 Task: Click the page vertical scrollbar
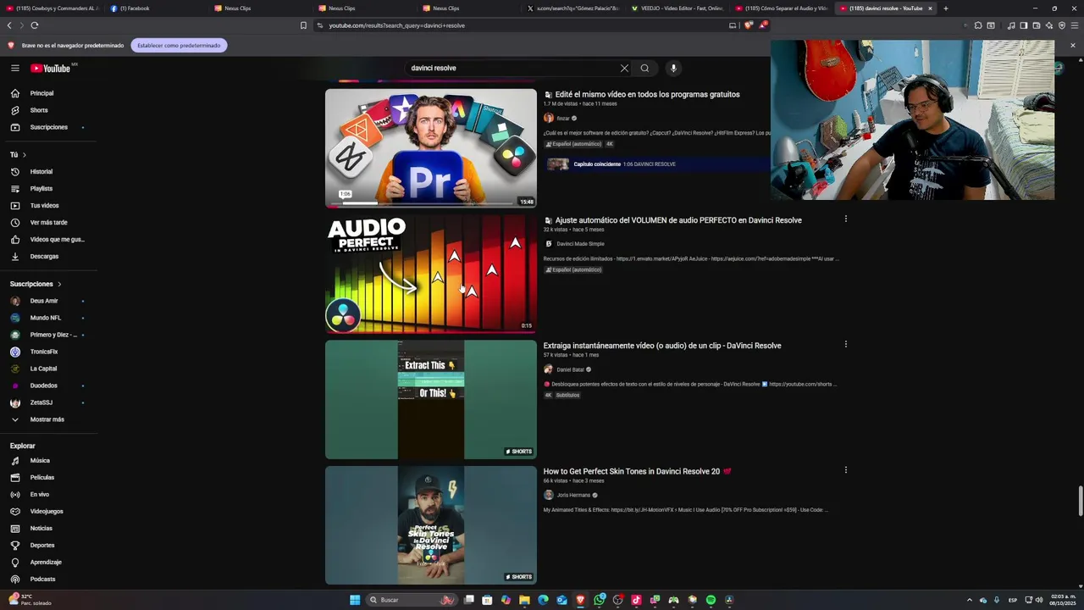tap(1080, 500)
